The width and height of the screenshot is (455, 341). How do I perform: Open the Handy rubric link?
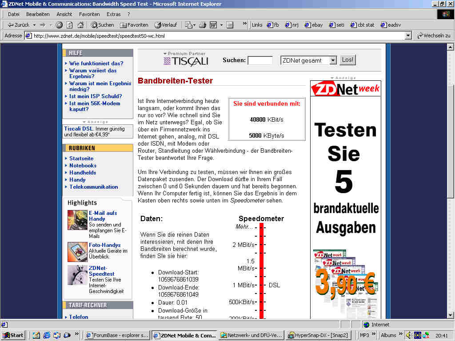tap(77, 180)
